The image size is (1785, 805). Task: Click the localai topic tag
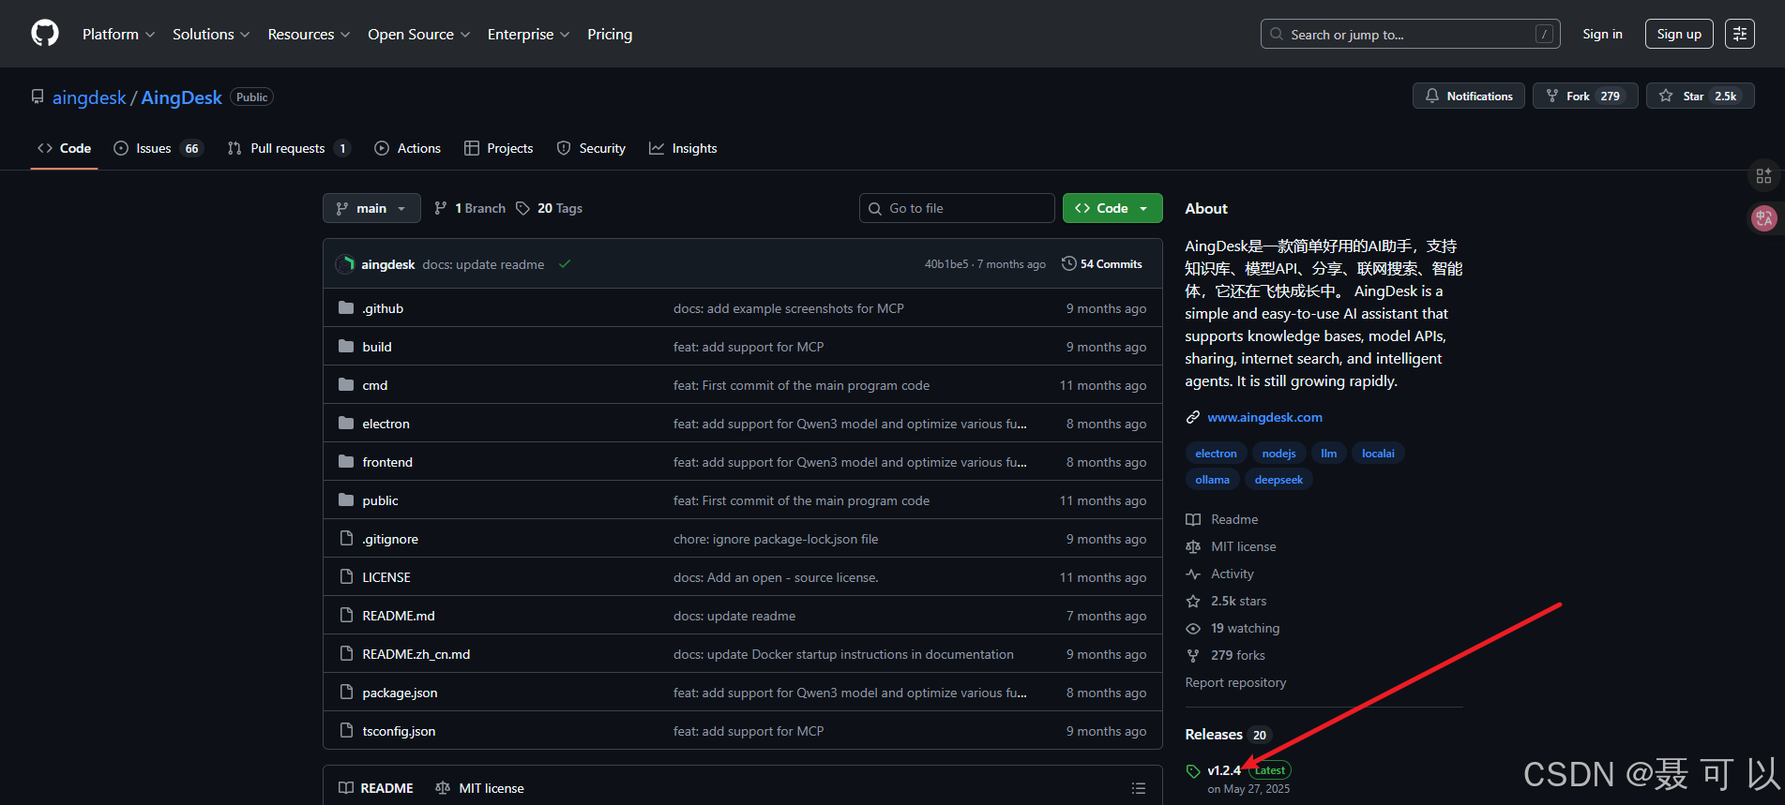pyautogui.click(x=1378, y=454)
